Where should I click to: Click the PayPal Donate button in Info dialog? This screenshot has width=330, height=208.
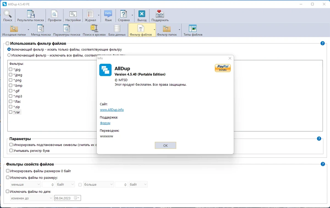pos(223,68)
